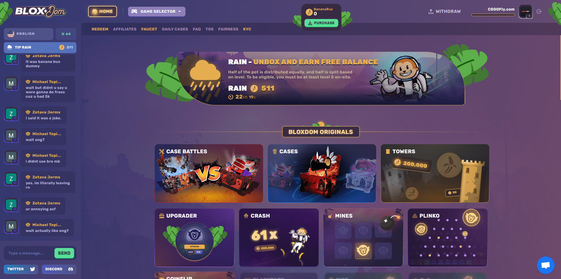This screenshot has width=561, height=279.
Task: Launch the Plinko game tile
Action: (x=448, y=237)
